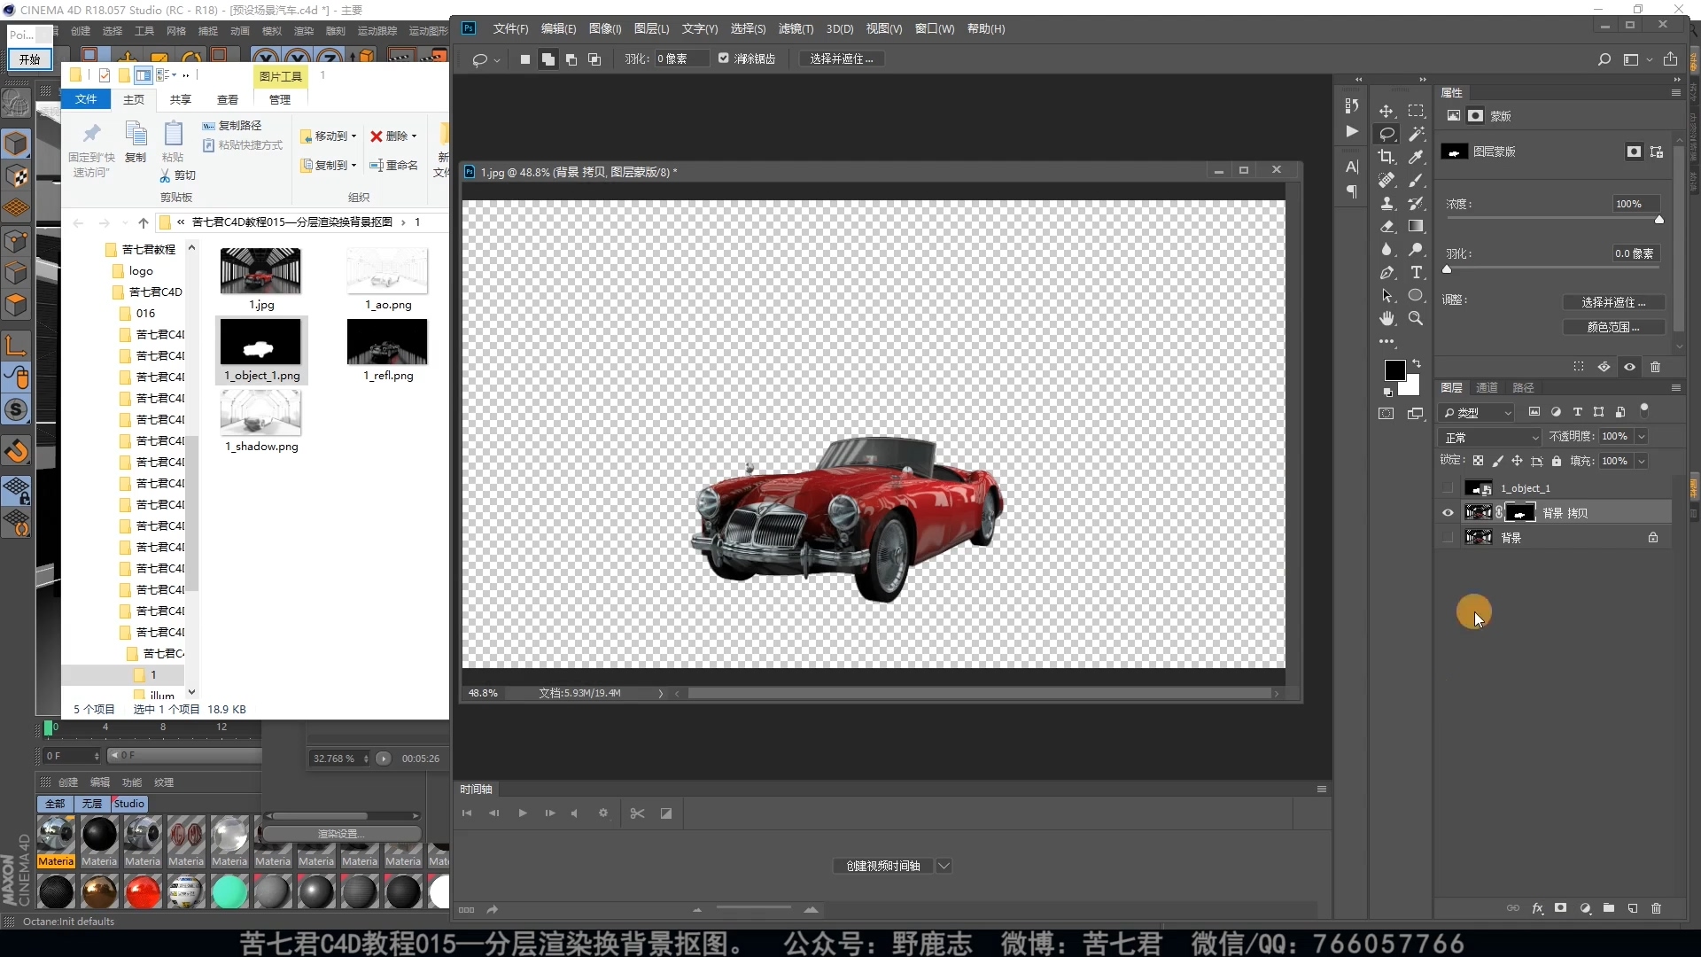Show the 1_object_1 layer

pyautogui.click(x=1448, y=488)
